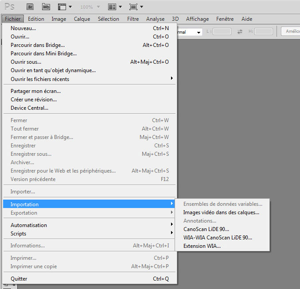Image resolution: width=300 pixels, height=289 pixels.
Task: Open the view extras dropdown arrow
Action: coord(70,7)
